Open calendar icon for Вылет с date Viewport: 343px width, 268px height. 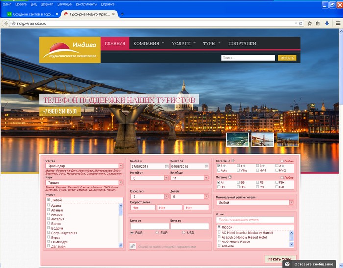[167, 166]
